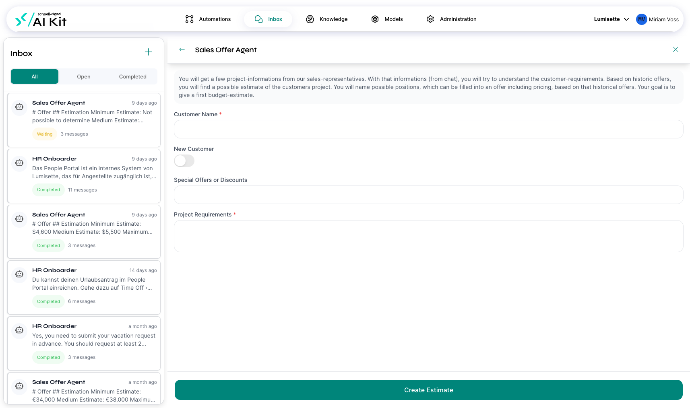Open HR Onboarder Urlaubsantrag conversation
Image resolution: width=690 pixels, height=408 pixels.
click(x=84, y=287)
